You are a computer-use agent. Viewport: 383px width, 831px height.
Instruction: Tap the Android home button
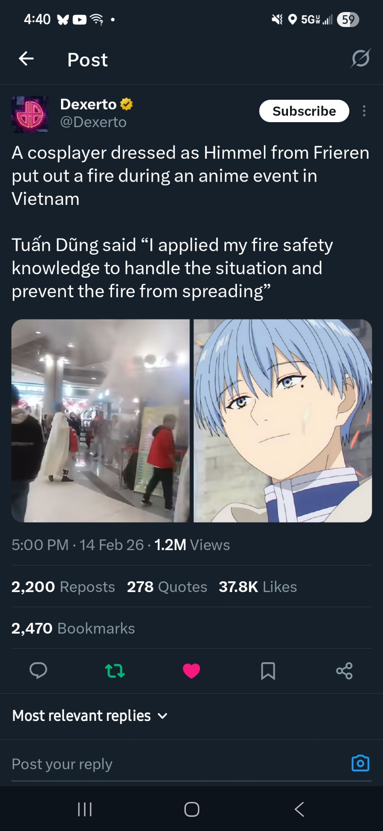(192, 809)
